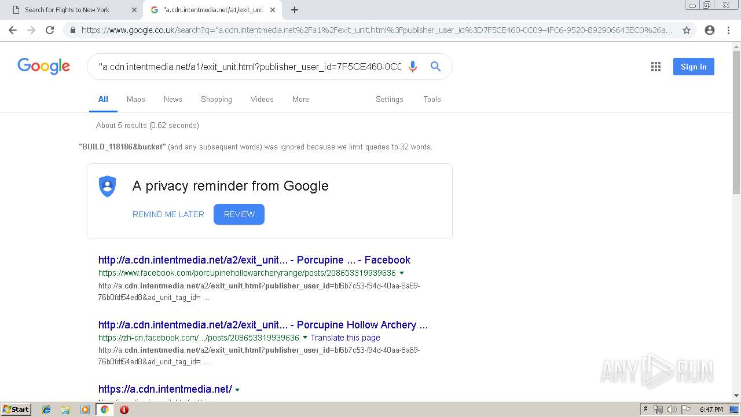Viewport: 741px width, 417px height.
Task: Expand arrow beside a.cdn.intentmedia.net result
Action: pos(237,390)
